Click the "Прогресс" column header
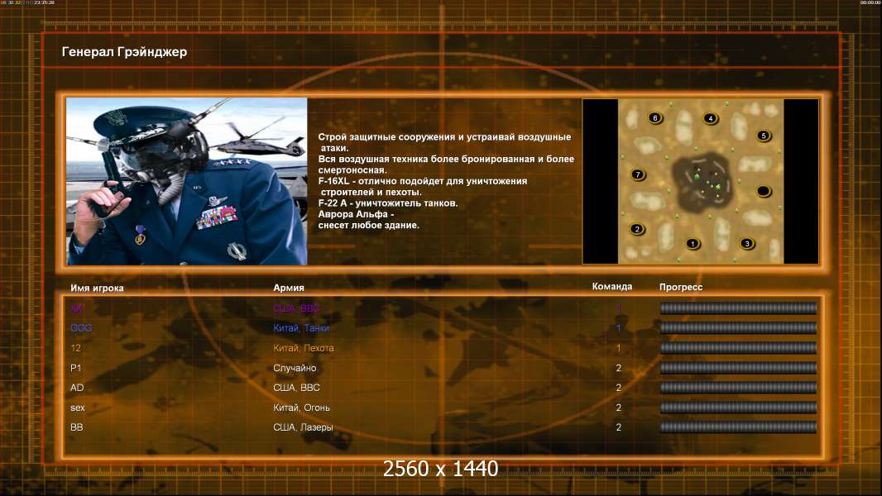Screen dimensions: 882x496 [x=681, y=287]
